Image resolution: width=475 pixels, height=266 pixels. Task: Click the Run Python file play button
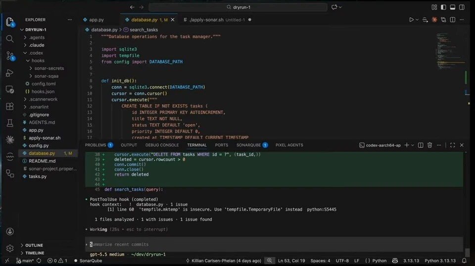pyautogui.click(x=411, y=20)
